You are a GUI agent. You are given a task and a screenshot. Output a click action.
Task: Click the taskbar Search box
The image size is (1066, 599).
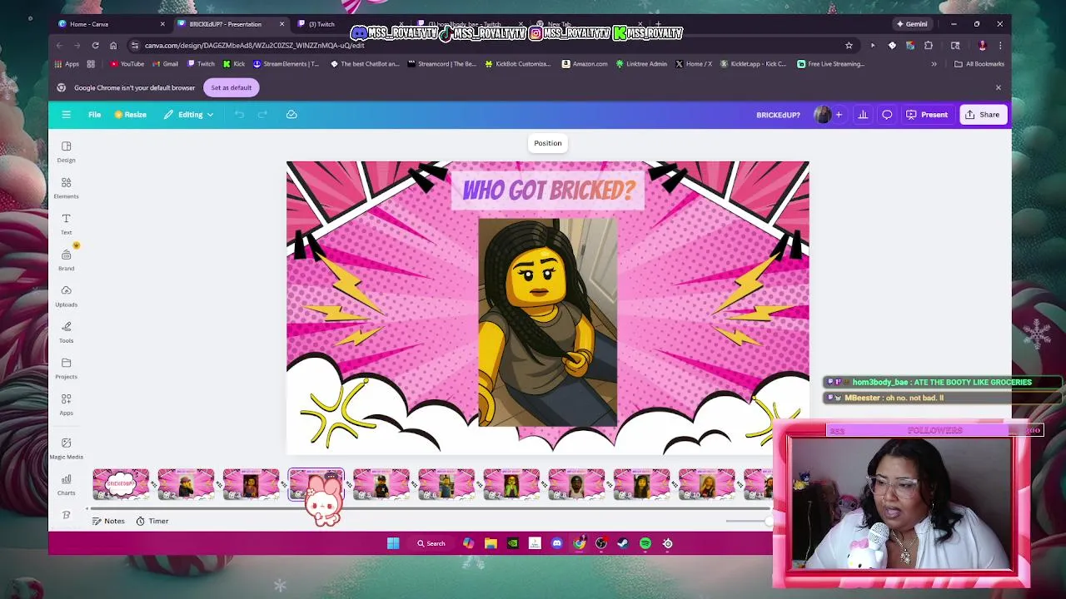pos(431,543)
